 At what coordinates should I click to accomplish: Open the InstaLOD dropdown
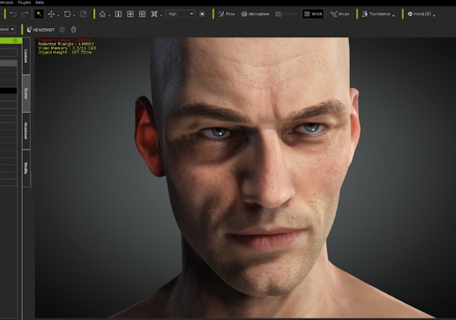[x=421, y=14]
